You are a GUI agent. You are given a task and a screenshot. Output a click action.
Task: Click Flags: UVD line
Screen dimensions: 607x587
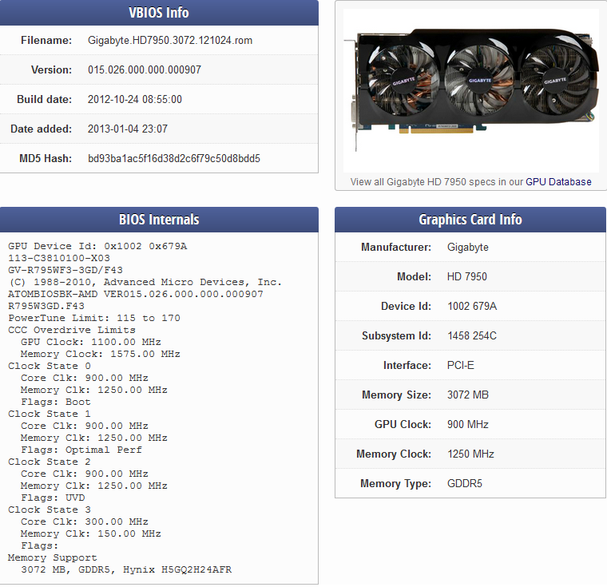(x=53, y=498)
